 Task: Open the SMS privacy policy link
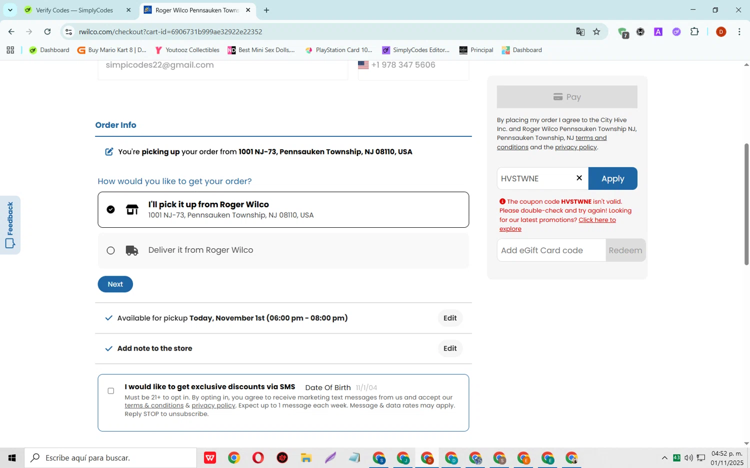click(213, 406)
